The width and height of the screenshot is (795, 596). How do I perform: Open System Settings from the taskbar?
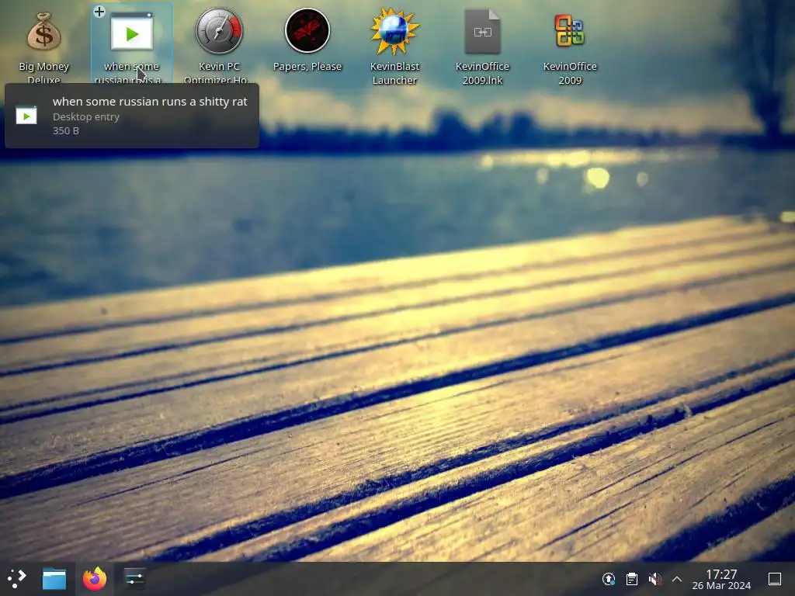tap(134, 578)
